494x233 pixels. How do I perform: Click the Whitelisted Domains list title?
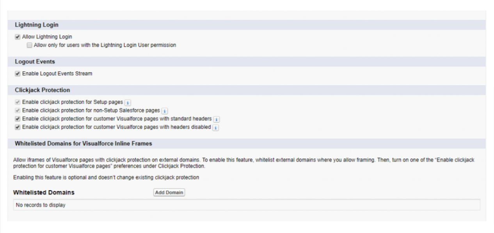tap(44, 192)
